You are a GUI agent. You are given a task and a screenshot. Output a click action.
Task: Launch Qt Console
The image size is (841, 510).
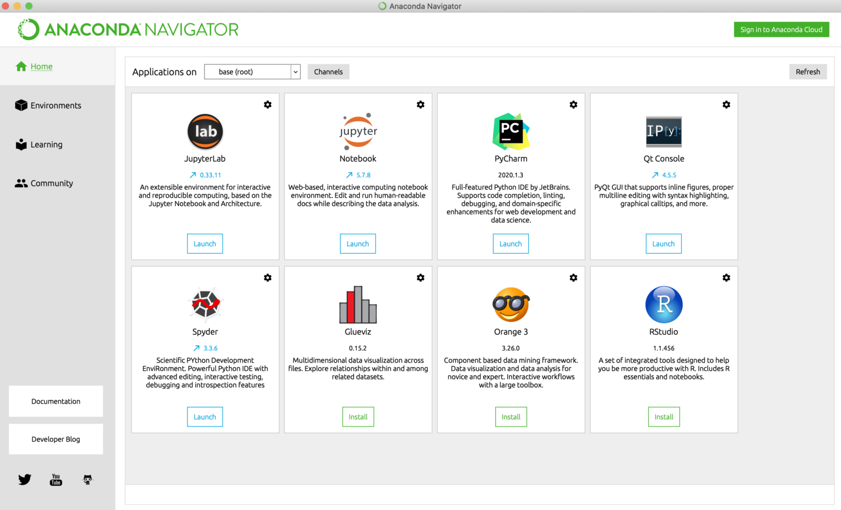[x=664, y=244]
